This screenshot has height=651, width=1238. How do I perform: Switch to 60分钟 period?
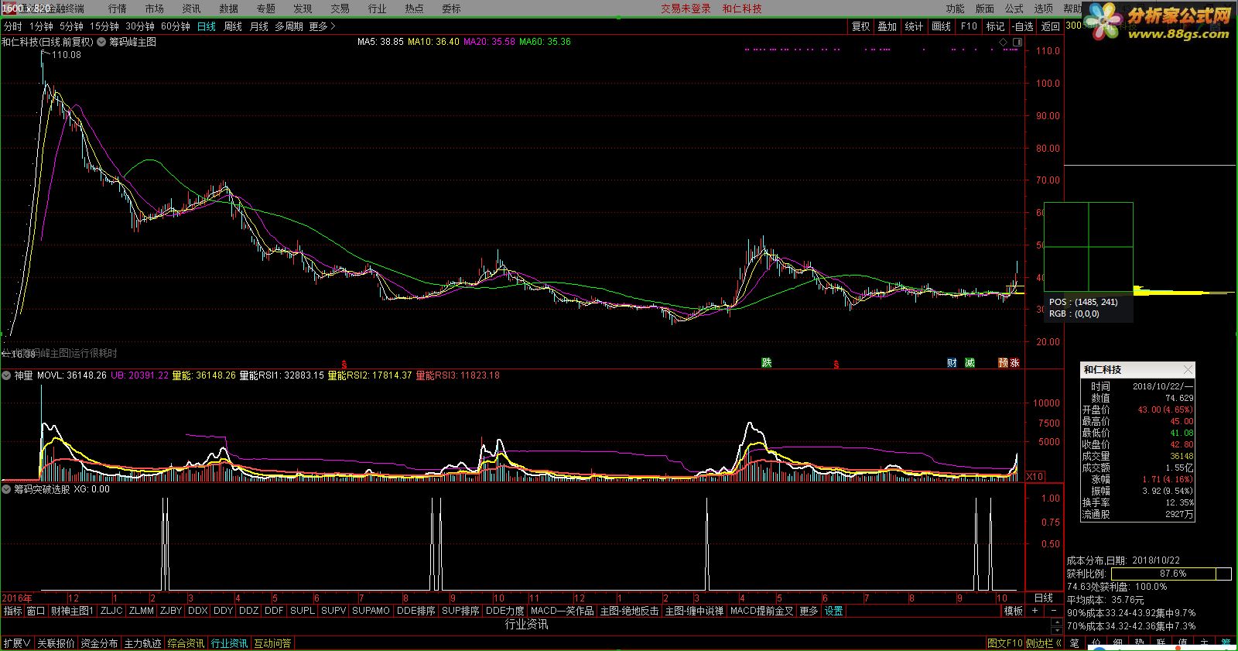(x=176, y=26)
